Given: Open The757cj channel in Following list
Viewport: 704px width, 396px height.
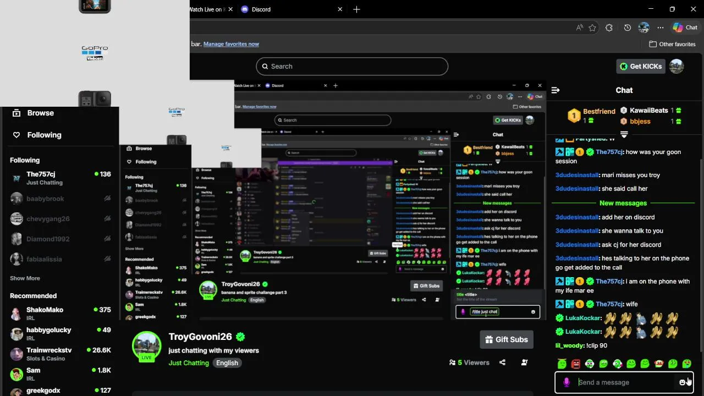Looking at the screenshot, I should pos(61,178).
